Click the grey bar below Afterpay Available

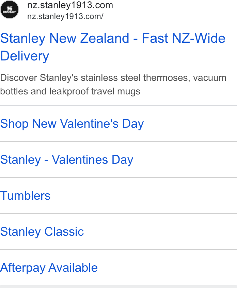point(118,287)
